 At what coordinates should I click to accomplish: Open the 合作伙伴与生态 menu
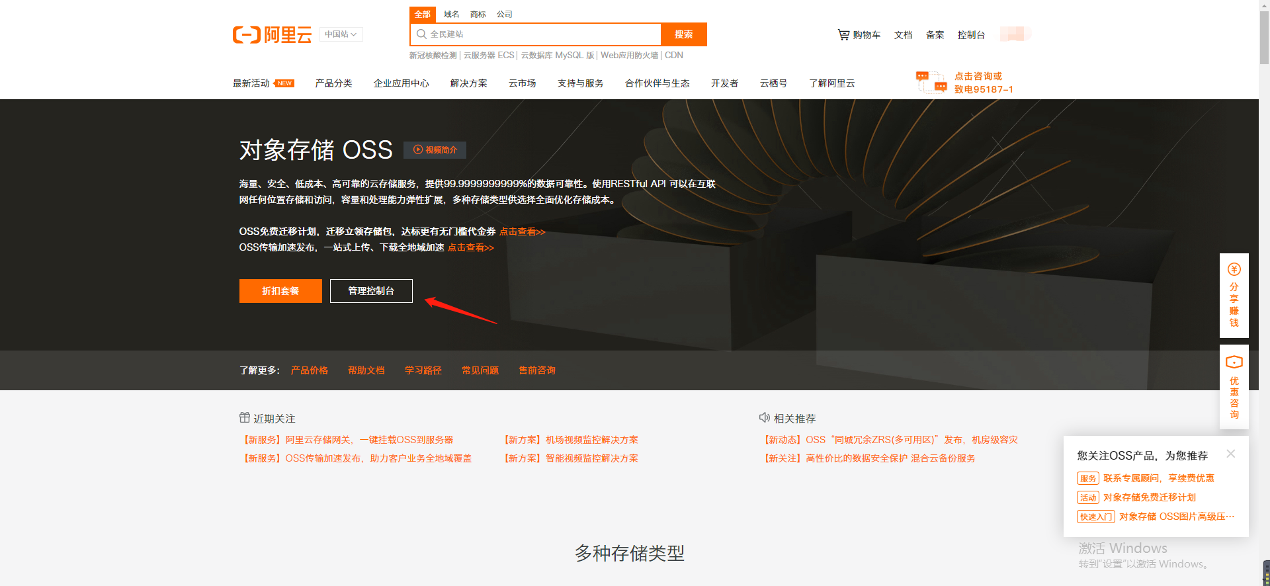point(657,83)
